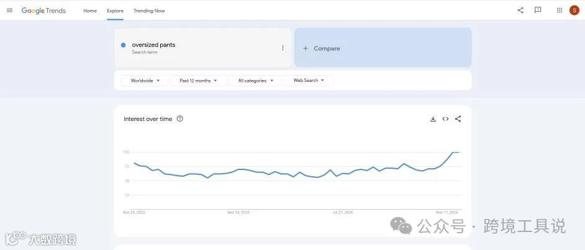Open the Google apps grid
This screenshot has width=585, height=250.
[560, 11]
